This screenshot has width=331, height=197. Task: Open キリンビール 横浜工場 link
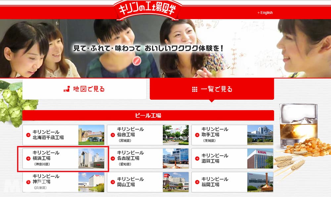[x=63, y=158]
